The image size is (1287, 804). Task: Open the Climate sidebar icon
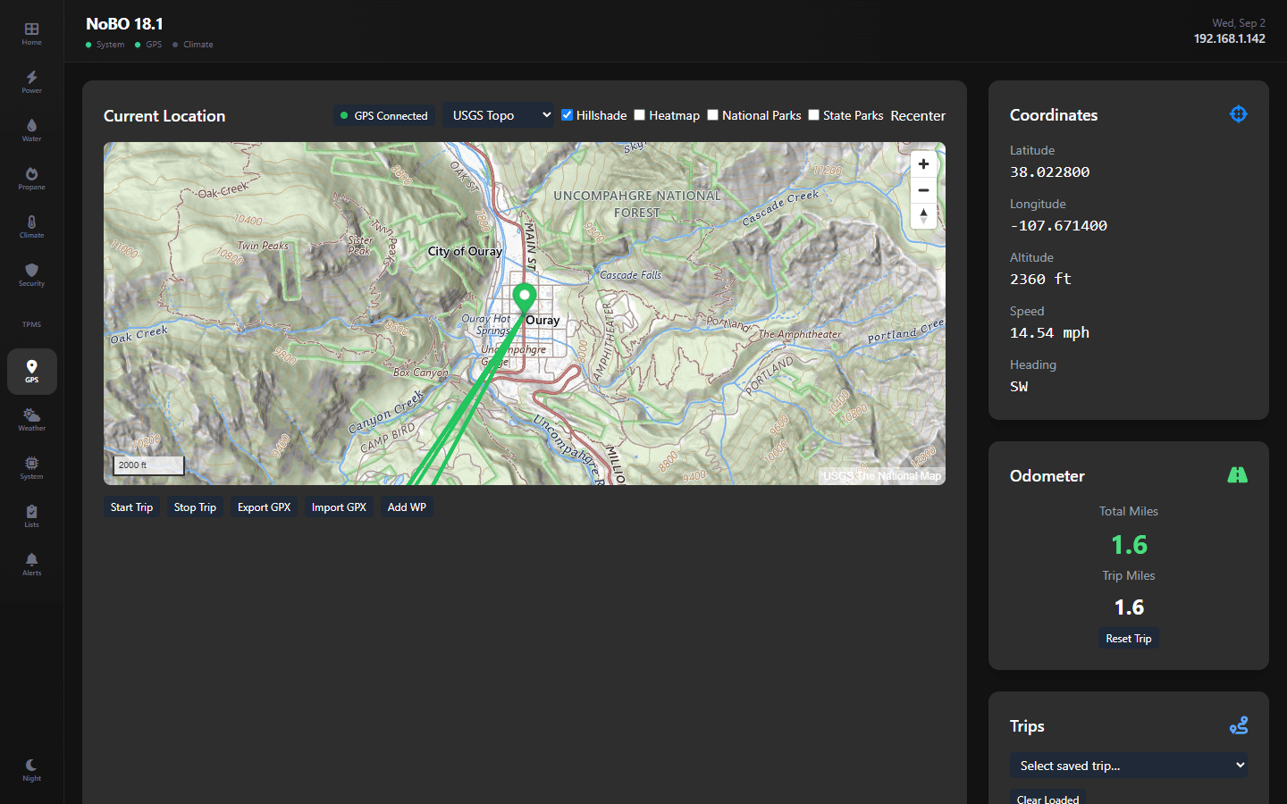[x=31, y=227]
